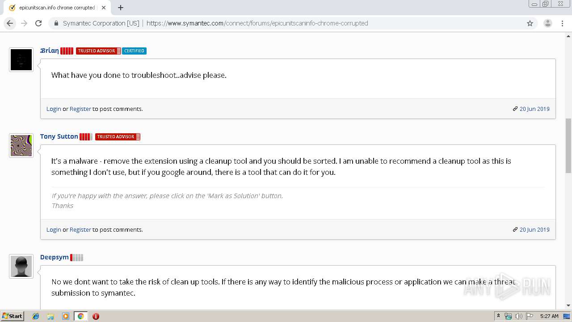Click Brian's comment text about troubleshooting
Viewport: 572px width, 322px height.
pos(139,75)
